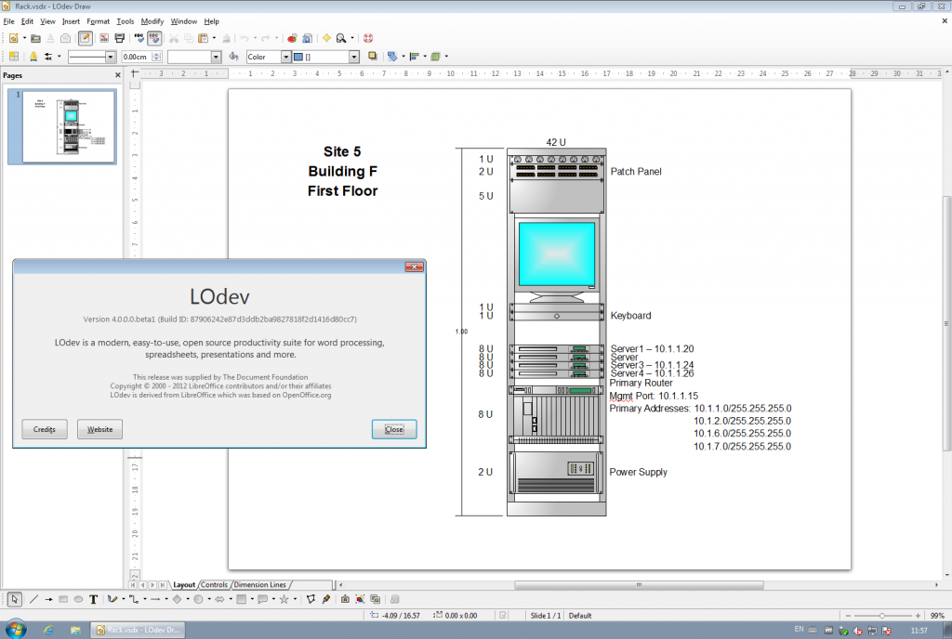Adjust the zoom slider in the status bar
Image resolution: width=952 pixels, height=639 pixels.
(883, 615)
